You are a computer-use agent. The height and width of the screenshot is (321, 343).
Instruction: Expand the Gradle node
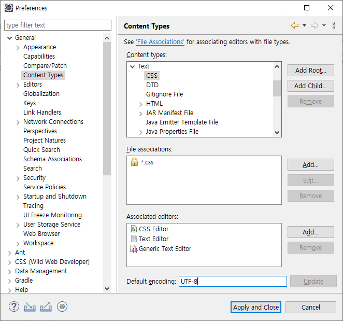click(x=9, y=281)
